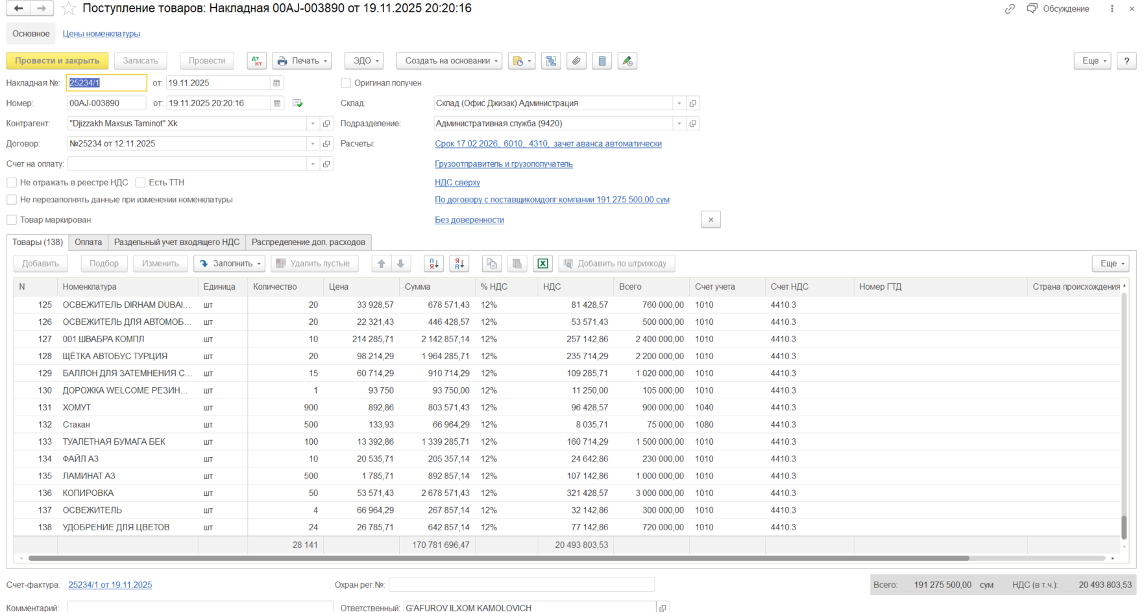This screenshot has width=1144, height=612.
Task: Move the selected goods row up
Action: pyautogui.click(x=382, y=263)
